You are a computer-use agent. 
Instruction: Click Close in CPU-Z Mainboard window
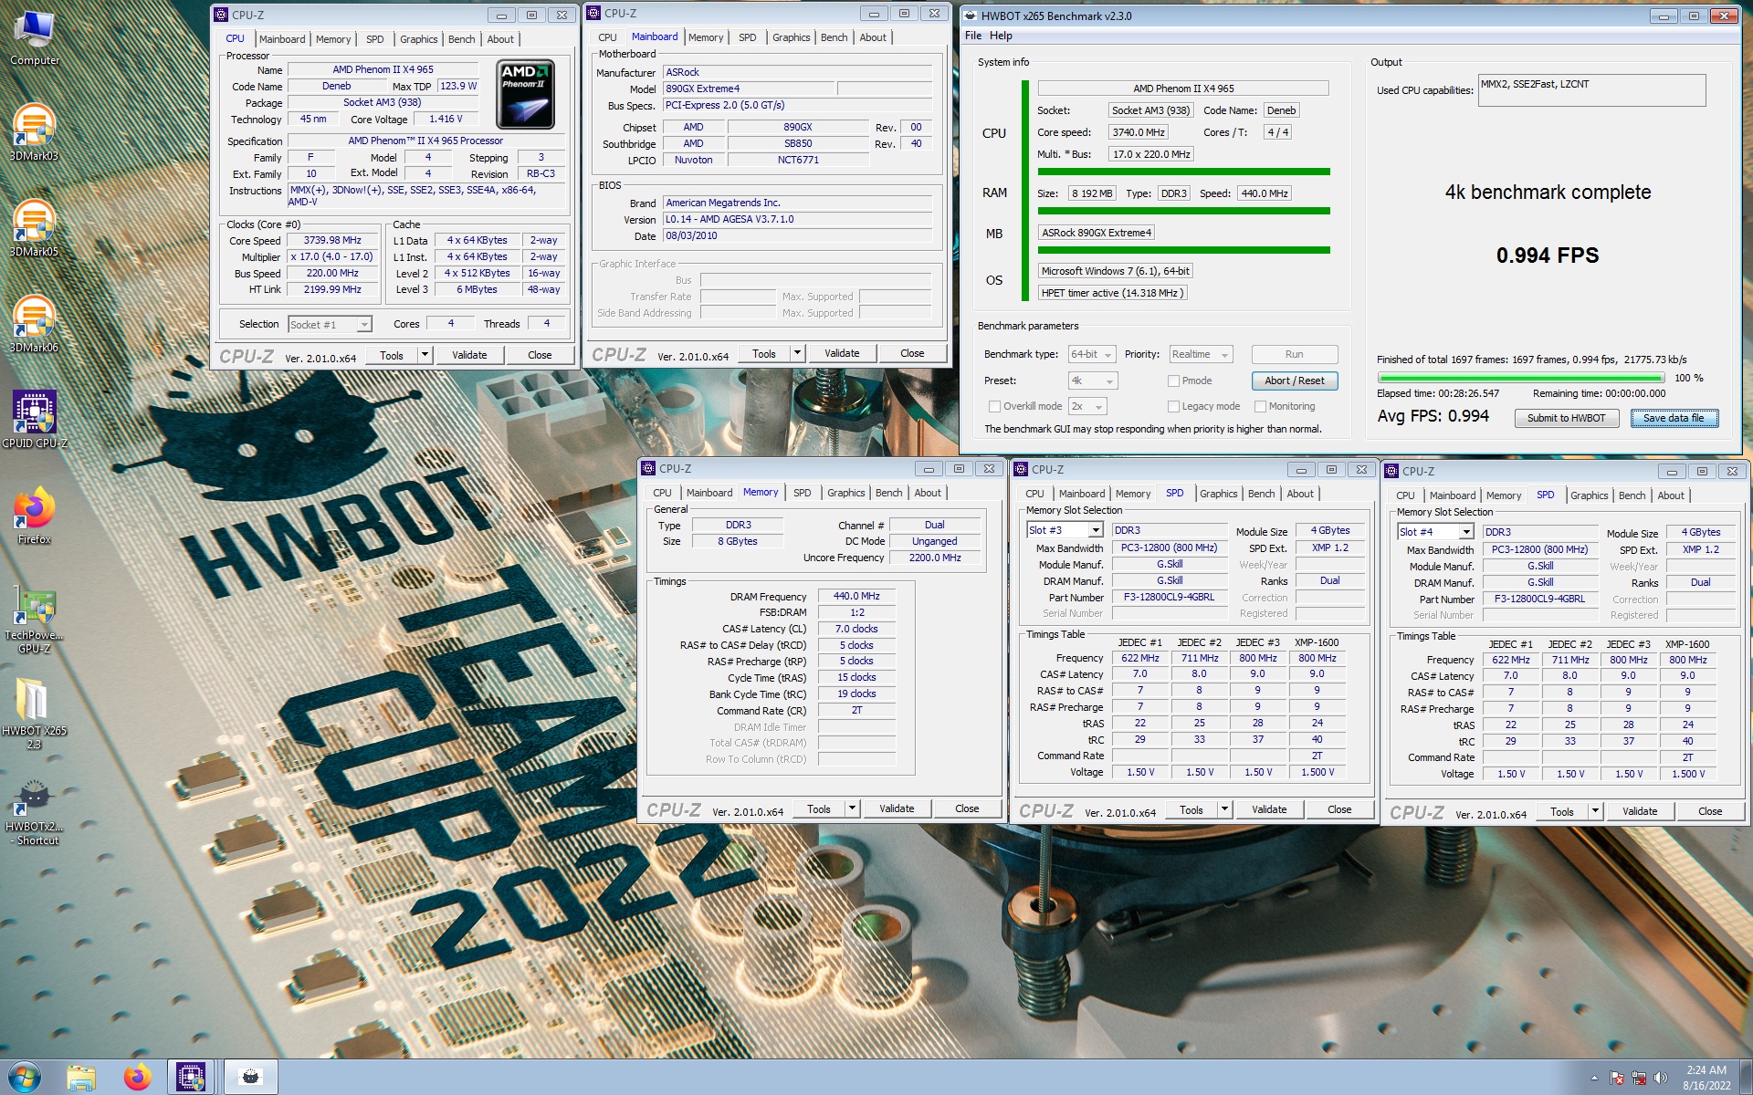pyautogui.click(x=912, y=353)
